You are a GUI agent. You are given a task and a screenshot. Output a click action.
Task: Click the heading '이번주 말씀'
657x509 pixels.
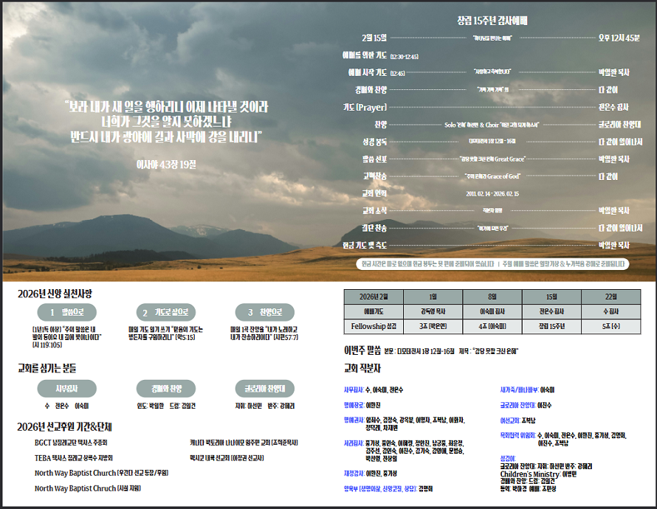coord(362,350)
